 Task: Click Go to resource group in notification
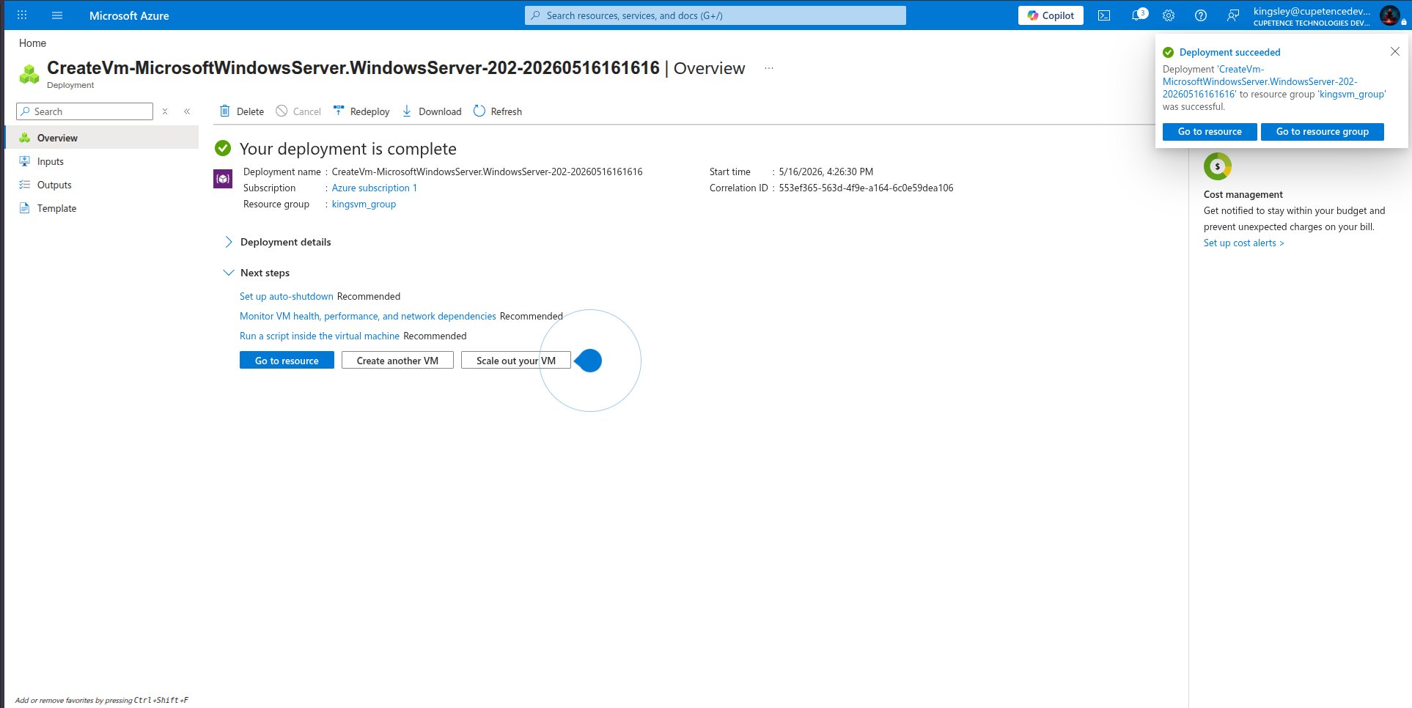1323,132
